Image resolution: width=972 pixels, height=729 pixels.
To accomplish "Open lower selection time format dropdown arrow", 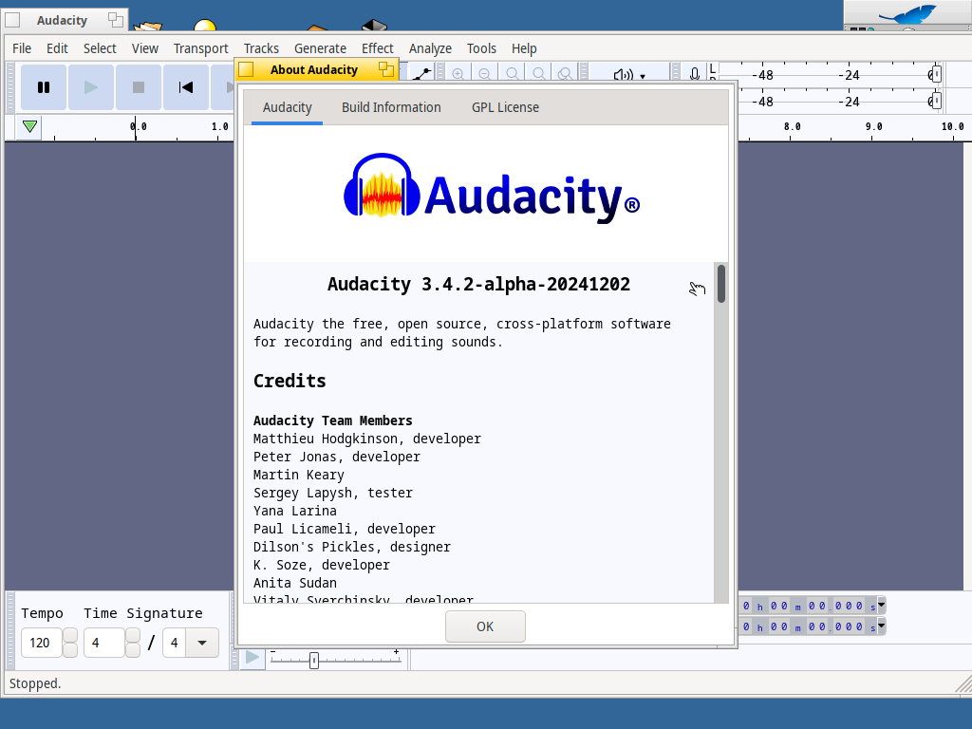I will [881, 626].
